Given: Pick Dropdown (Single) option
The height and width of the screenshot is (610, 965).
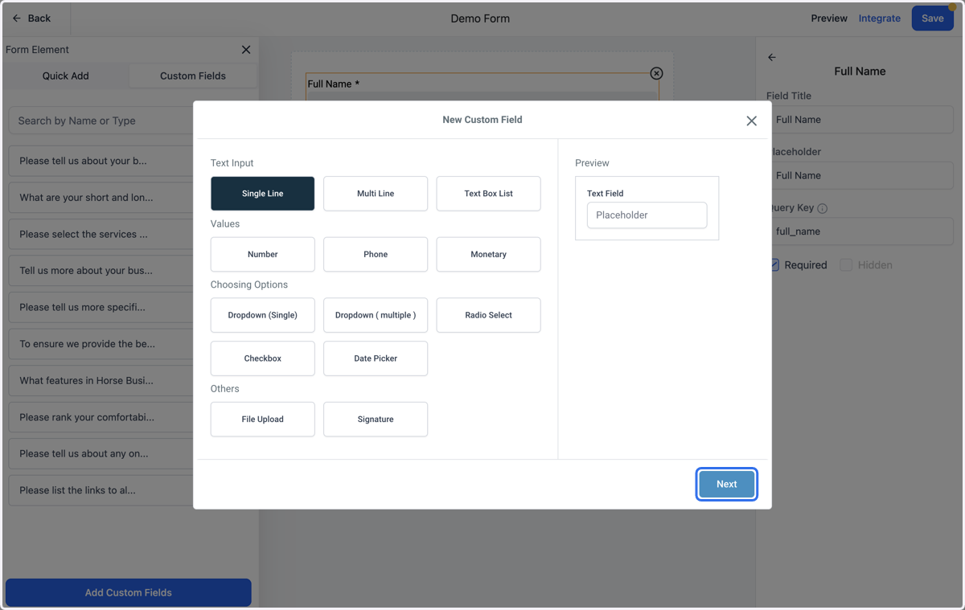Looking at the screenshot, I should 263,315.
